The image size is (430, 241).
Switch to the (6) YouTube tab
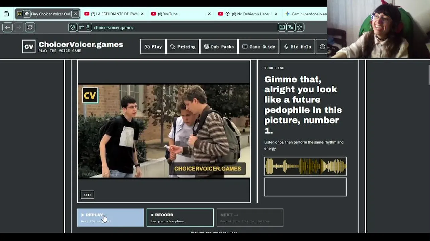(181, 14)
